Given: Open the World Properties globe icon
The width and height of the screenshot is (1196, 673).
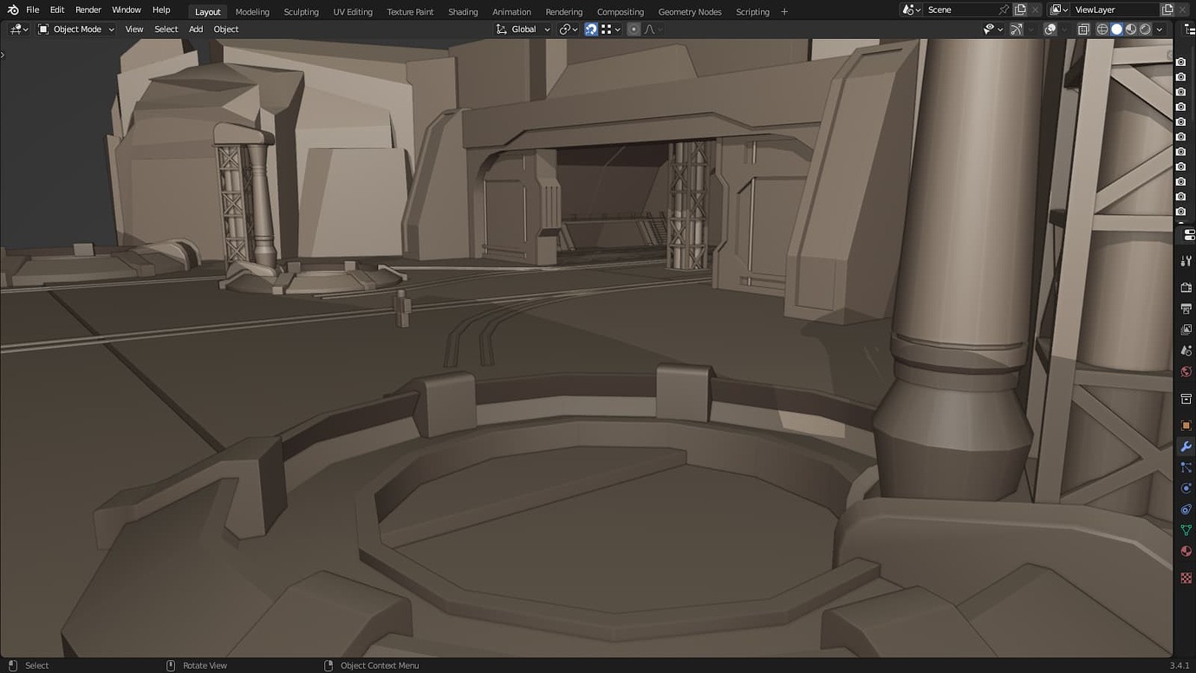Looking at the screenshot, I should (x=1186, y=371).
